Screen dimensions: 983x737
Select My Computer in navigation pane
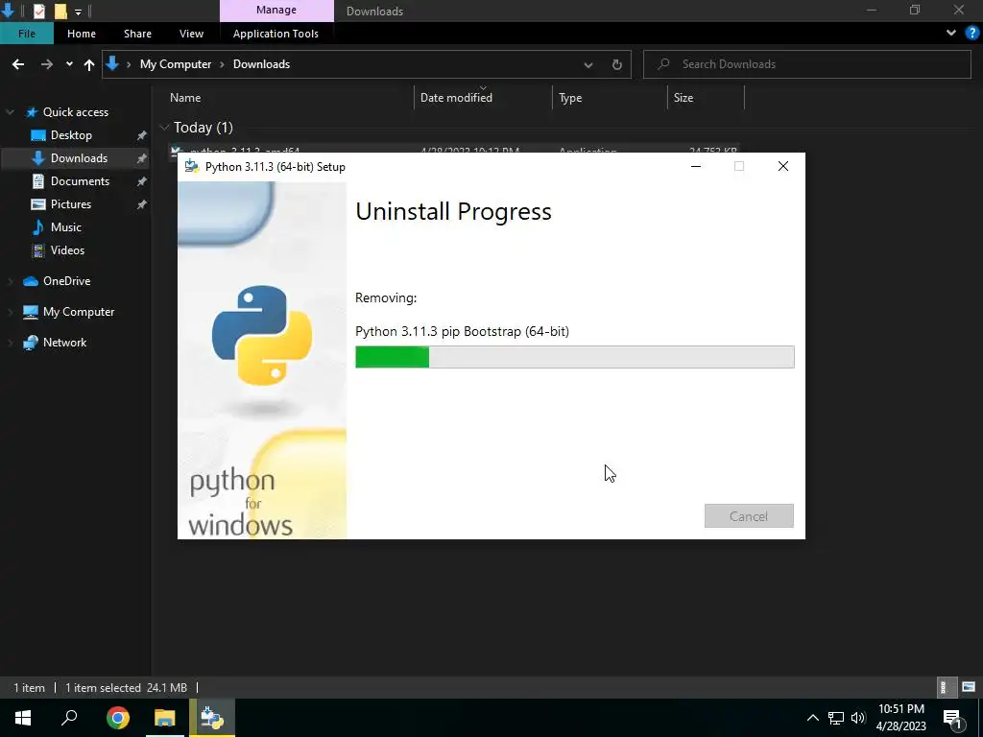click(79, 312)
